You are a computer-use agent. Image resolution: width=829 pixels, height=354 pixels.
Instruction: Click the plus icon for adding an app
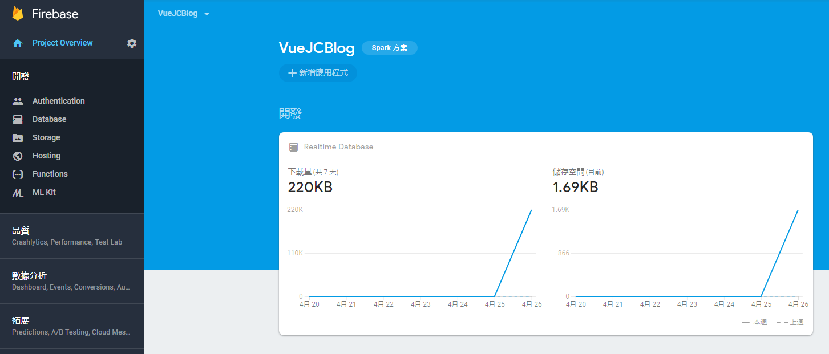(292, 73)
